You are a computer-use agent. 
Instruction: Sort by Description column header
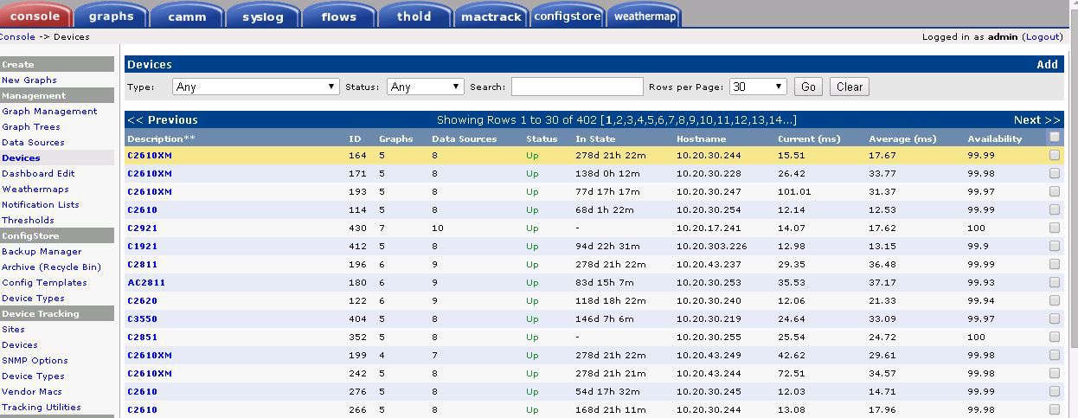[161, 138]
